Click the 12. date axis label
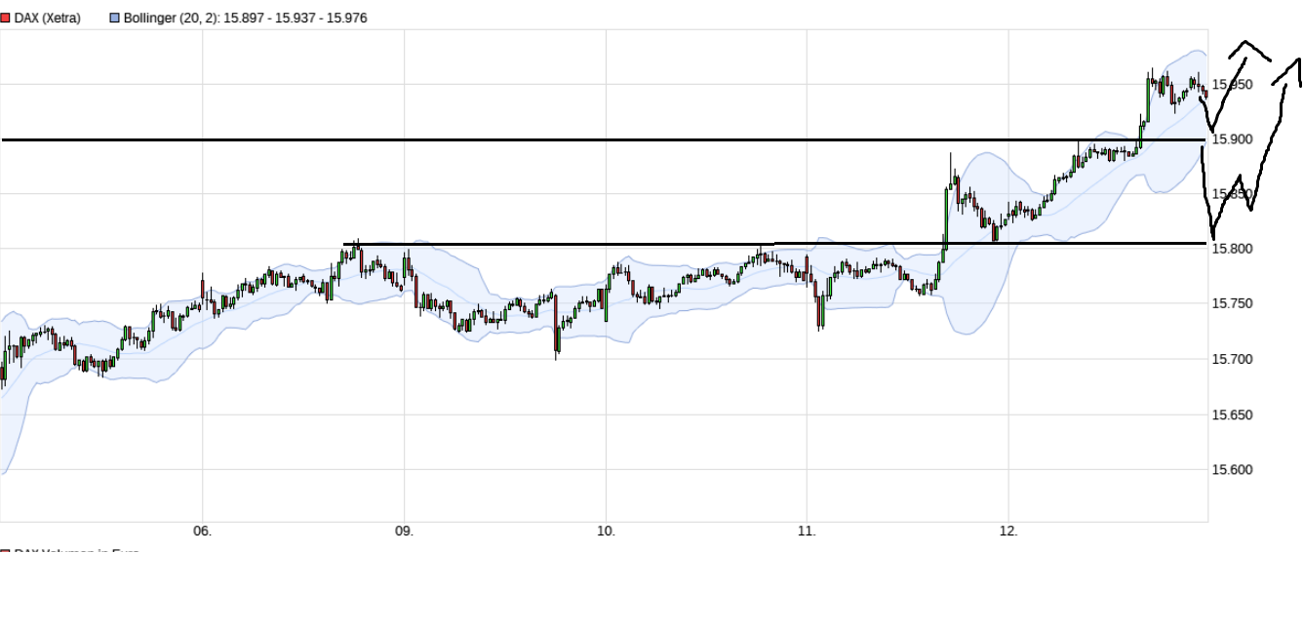This screenshot has width=1303, height=632. (1008, 532)
